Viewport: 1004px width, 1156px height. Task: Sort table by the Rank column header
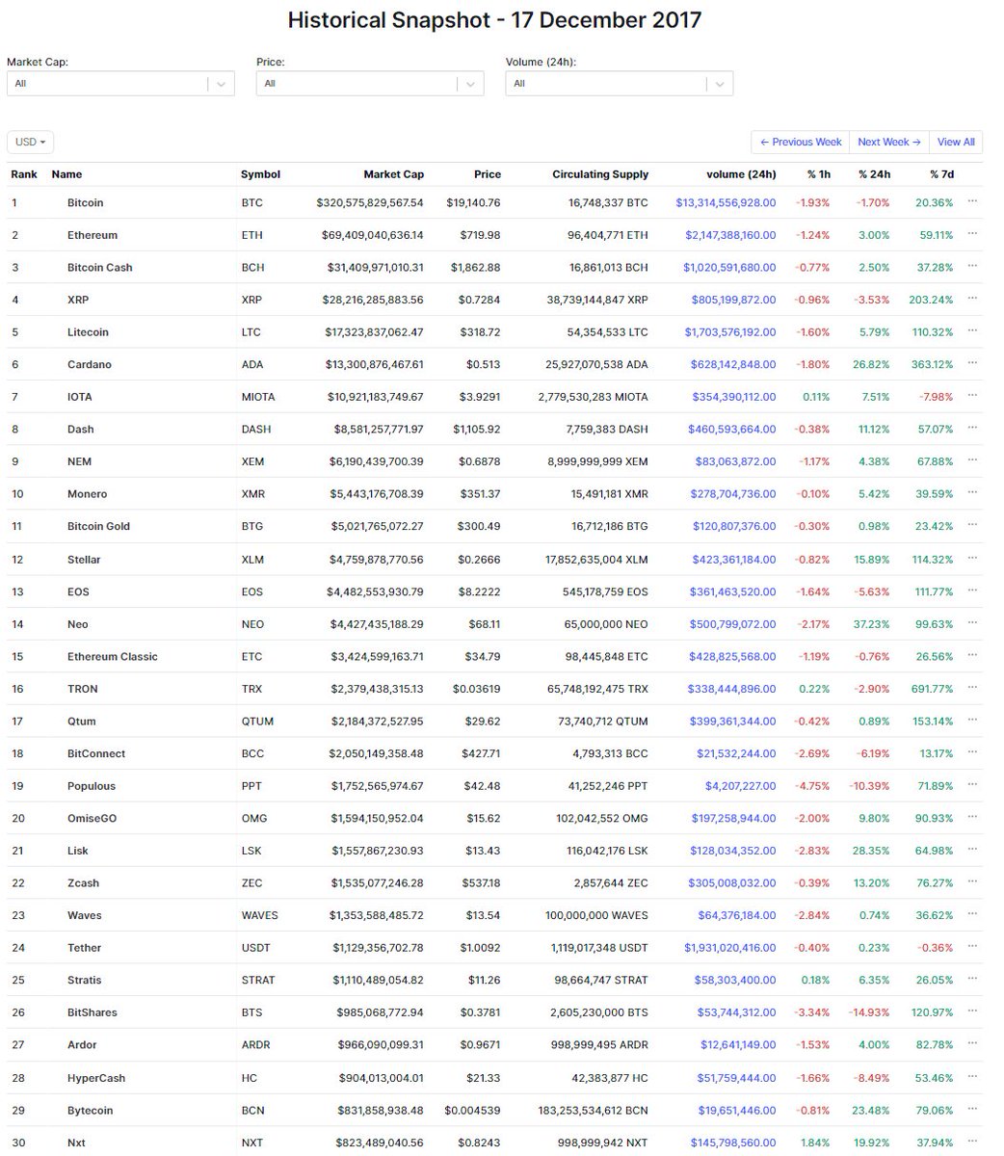[23, 174]
